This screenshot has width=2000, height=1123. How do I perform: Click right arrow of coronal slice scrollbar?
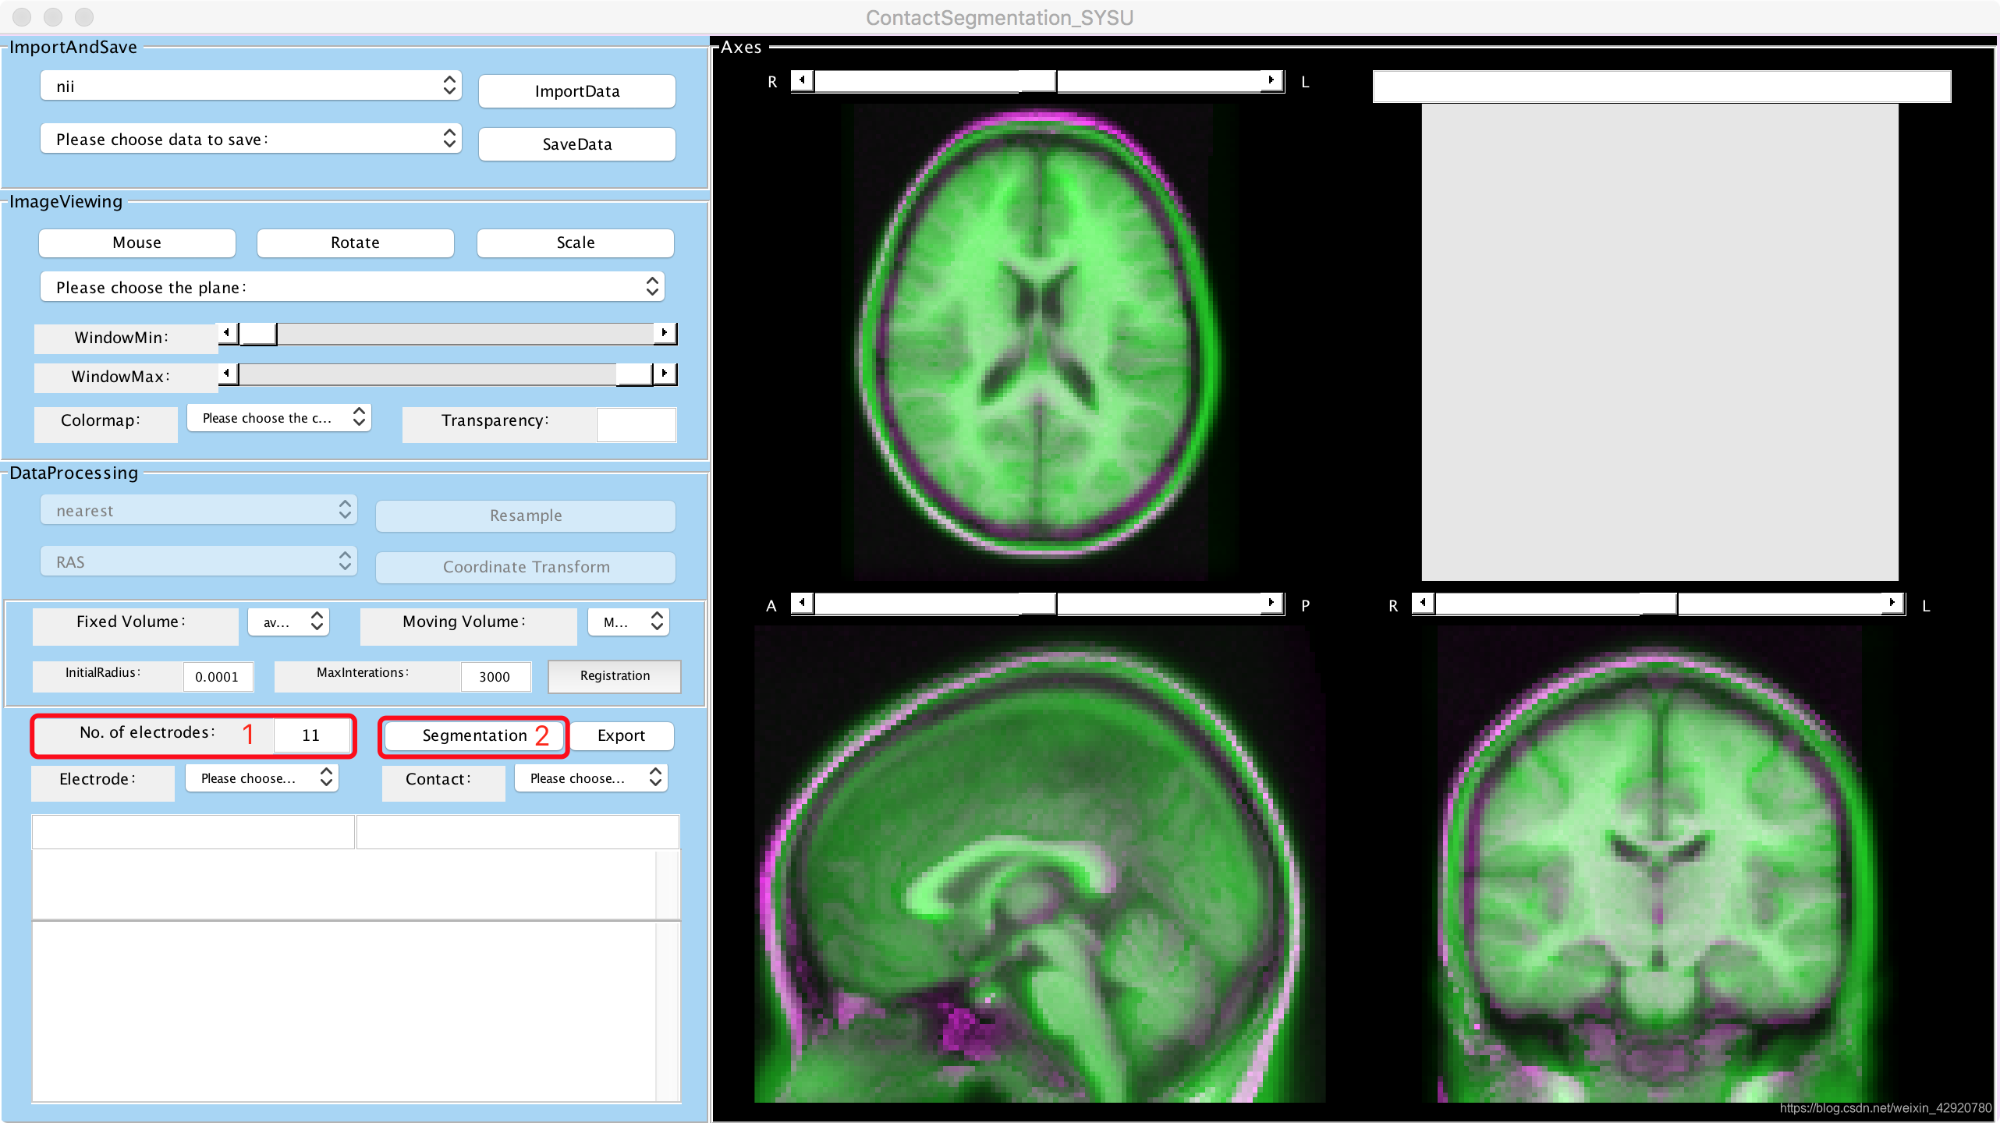click(1892, 603)
